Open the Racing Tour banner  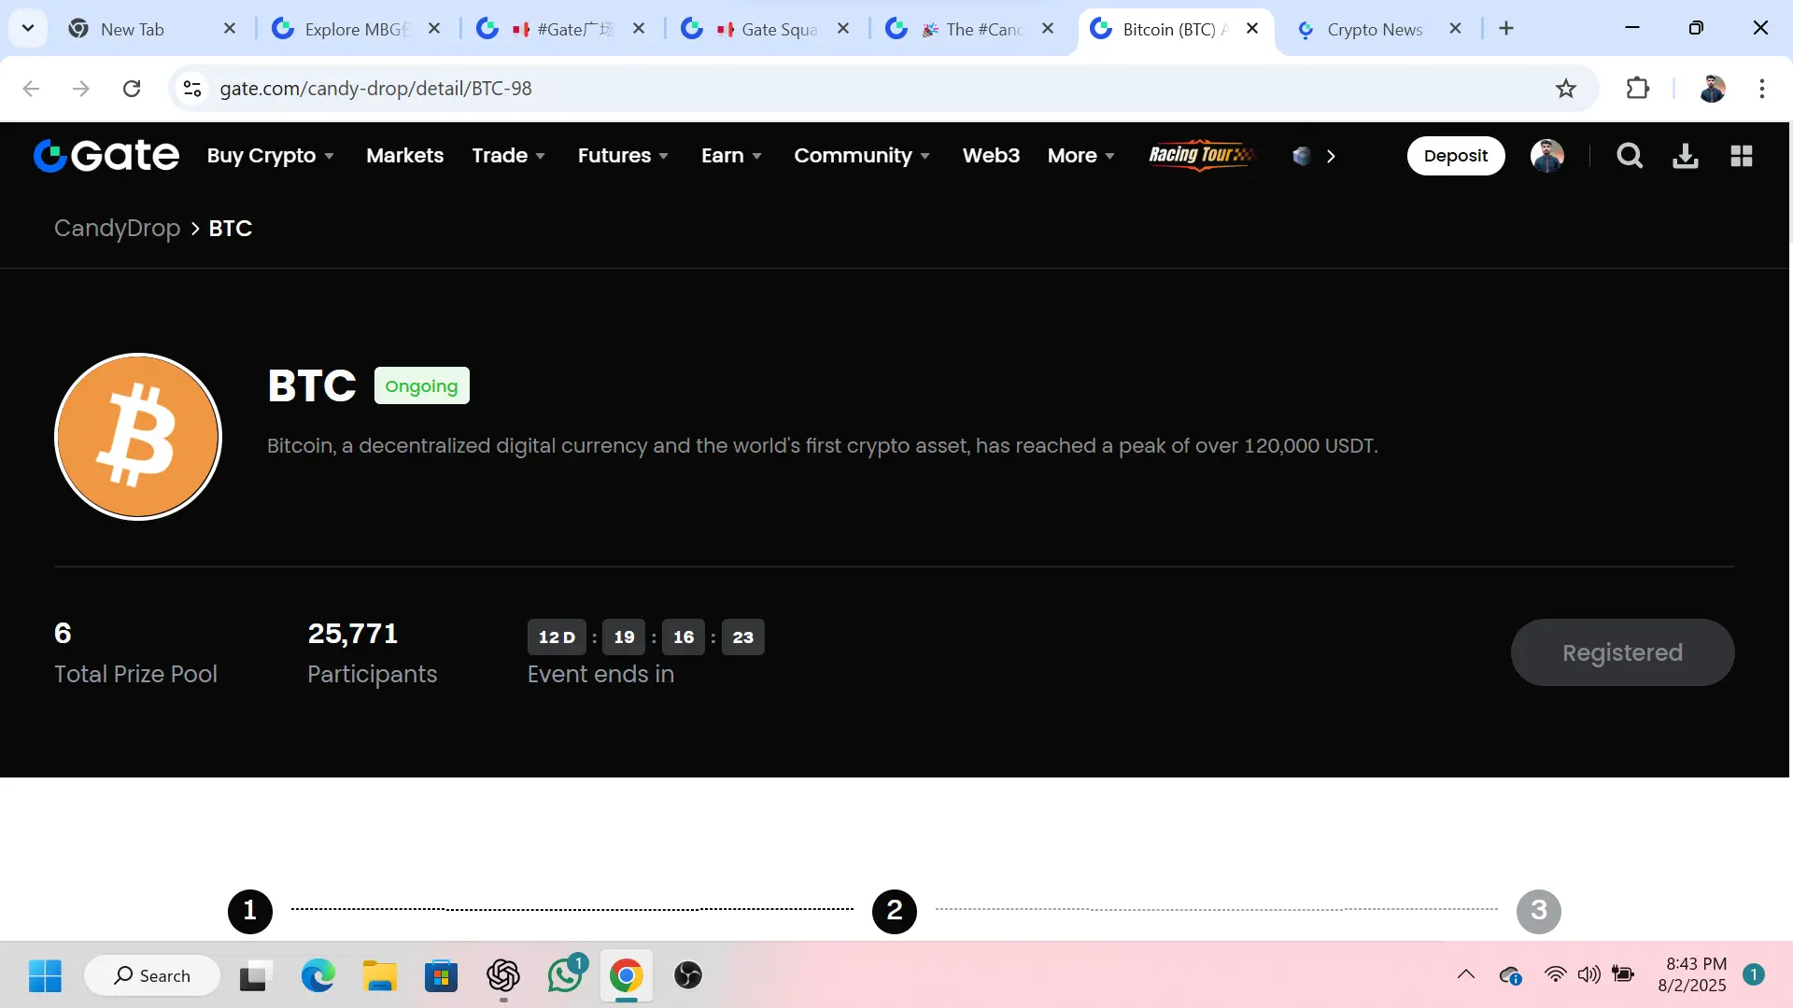[x=1202, y=155]
